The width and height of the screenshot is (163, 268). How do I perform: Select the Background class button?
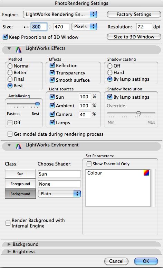[20, 194]
